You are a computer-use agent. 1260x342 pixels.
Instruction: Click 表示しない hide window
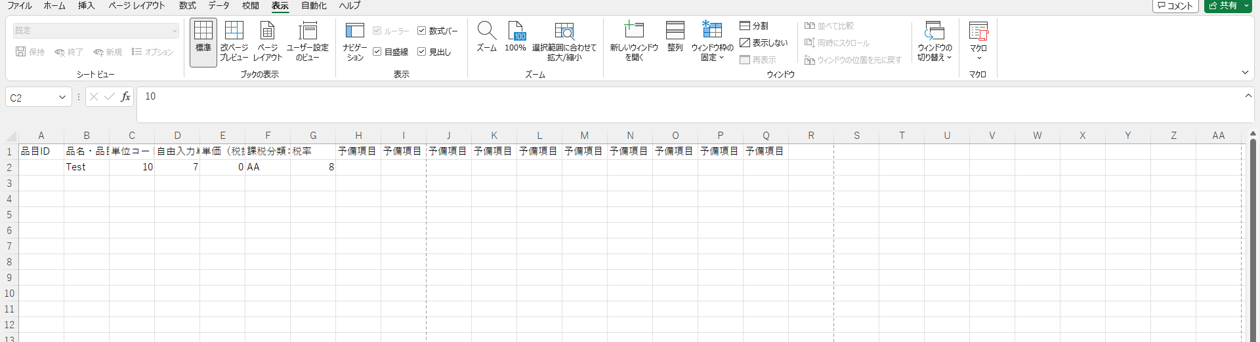(x=764, y=43)
